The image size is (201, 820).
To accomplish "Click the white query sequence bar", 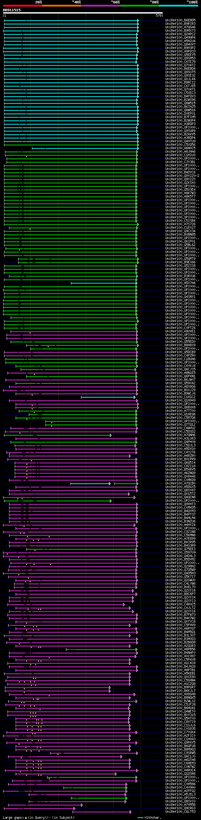I will coord(83,13).
